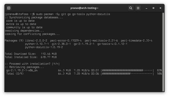The height and width of the screenshot is (97, 169).
Task: Click the Total Download Size line
Action: [31, 54]
